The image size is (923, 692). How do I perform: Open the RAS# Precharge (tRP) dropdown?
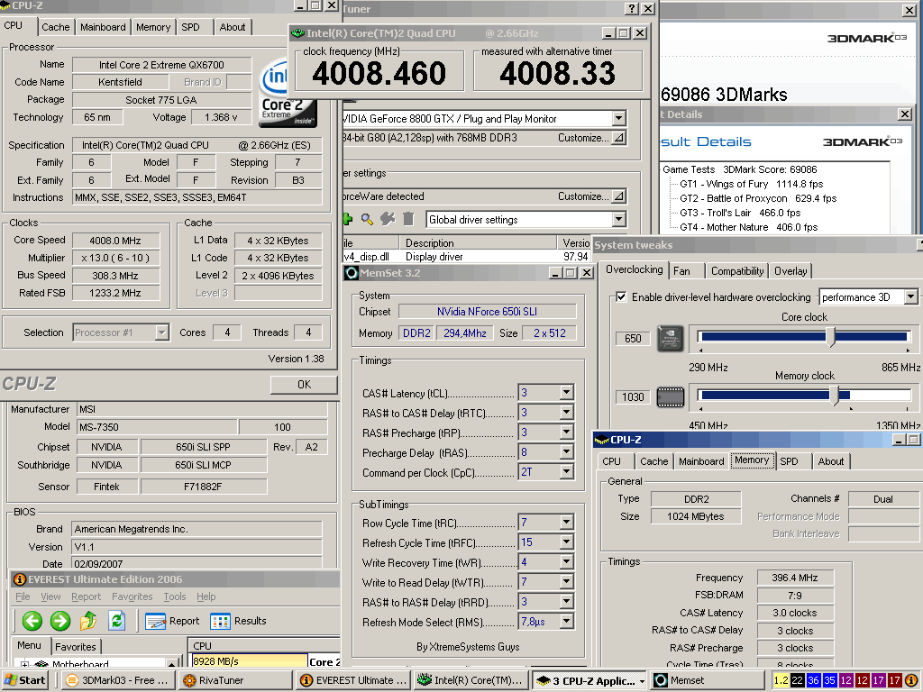pyautogui.click(x=566, y=432)
